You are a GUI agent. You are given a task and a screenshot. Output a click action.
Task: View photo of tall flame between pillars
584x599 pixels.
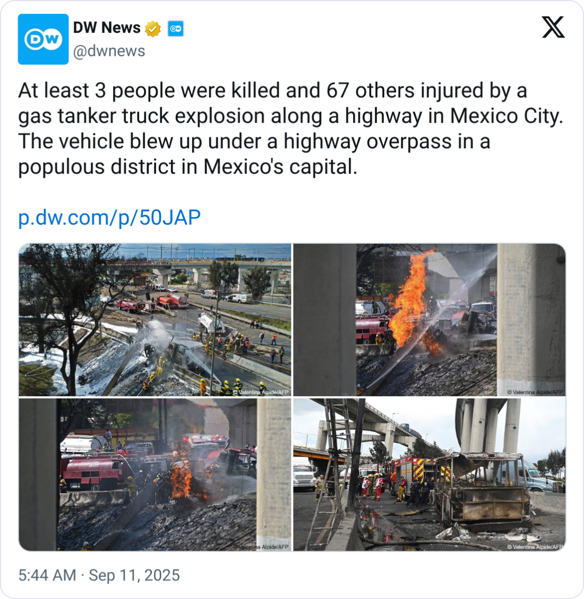(430, 320)
